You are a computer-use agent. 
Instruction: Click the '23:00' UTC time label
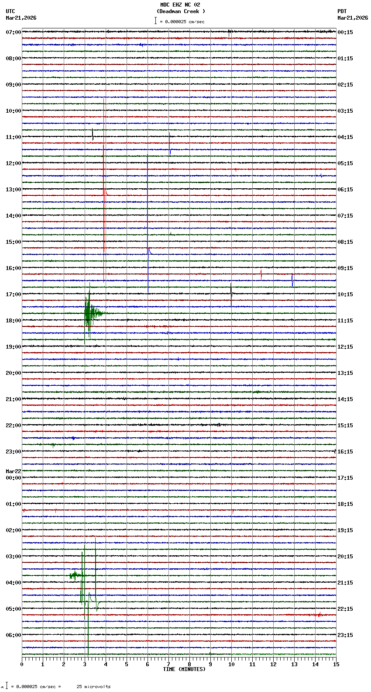(x=14, y=452)
